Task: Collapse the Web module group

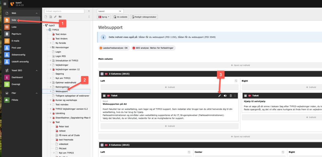Action: click(x=36, y=13)
